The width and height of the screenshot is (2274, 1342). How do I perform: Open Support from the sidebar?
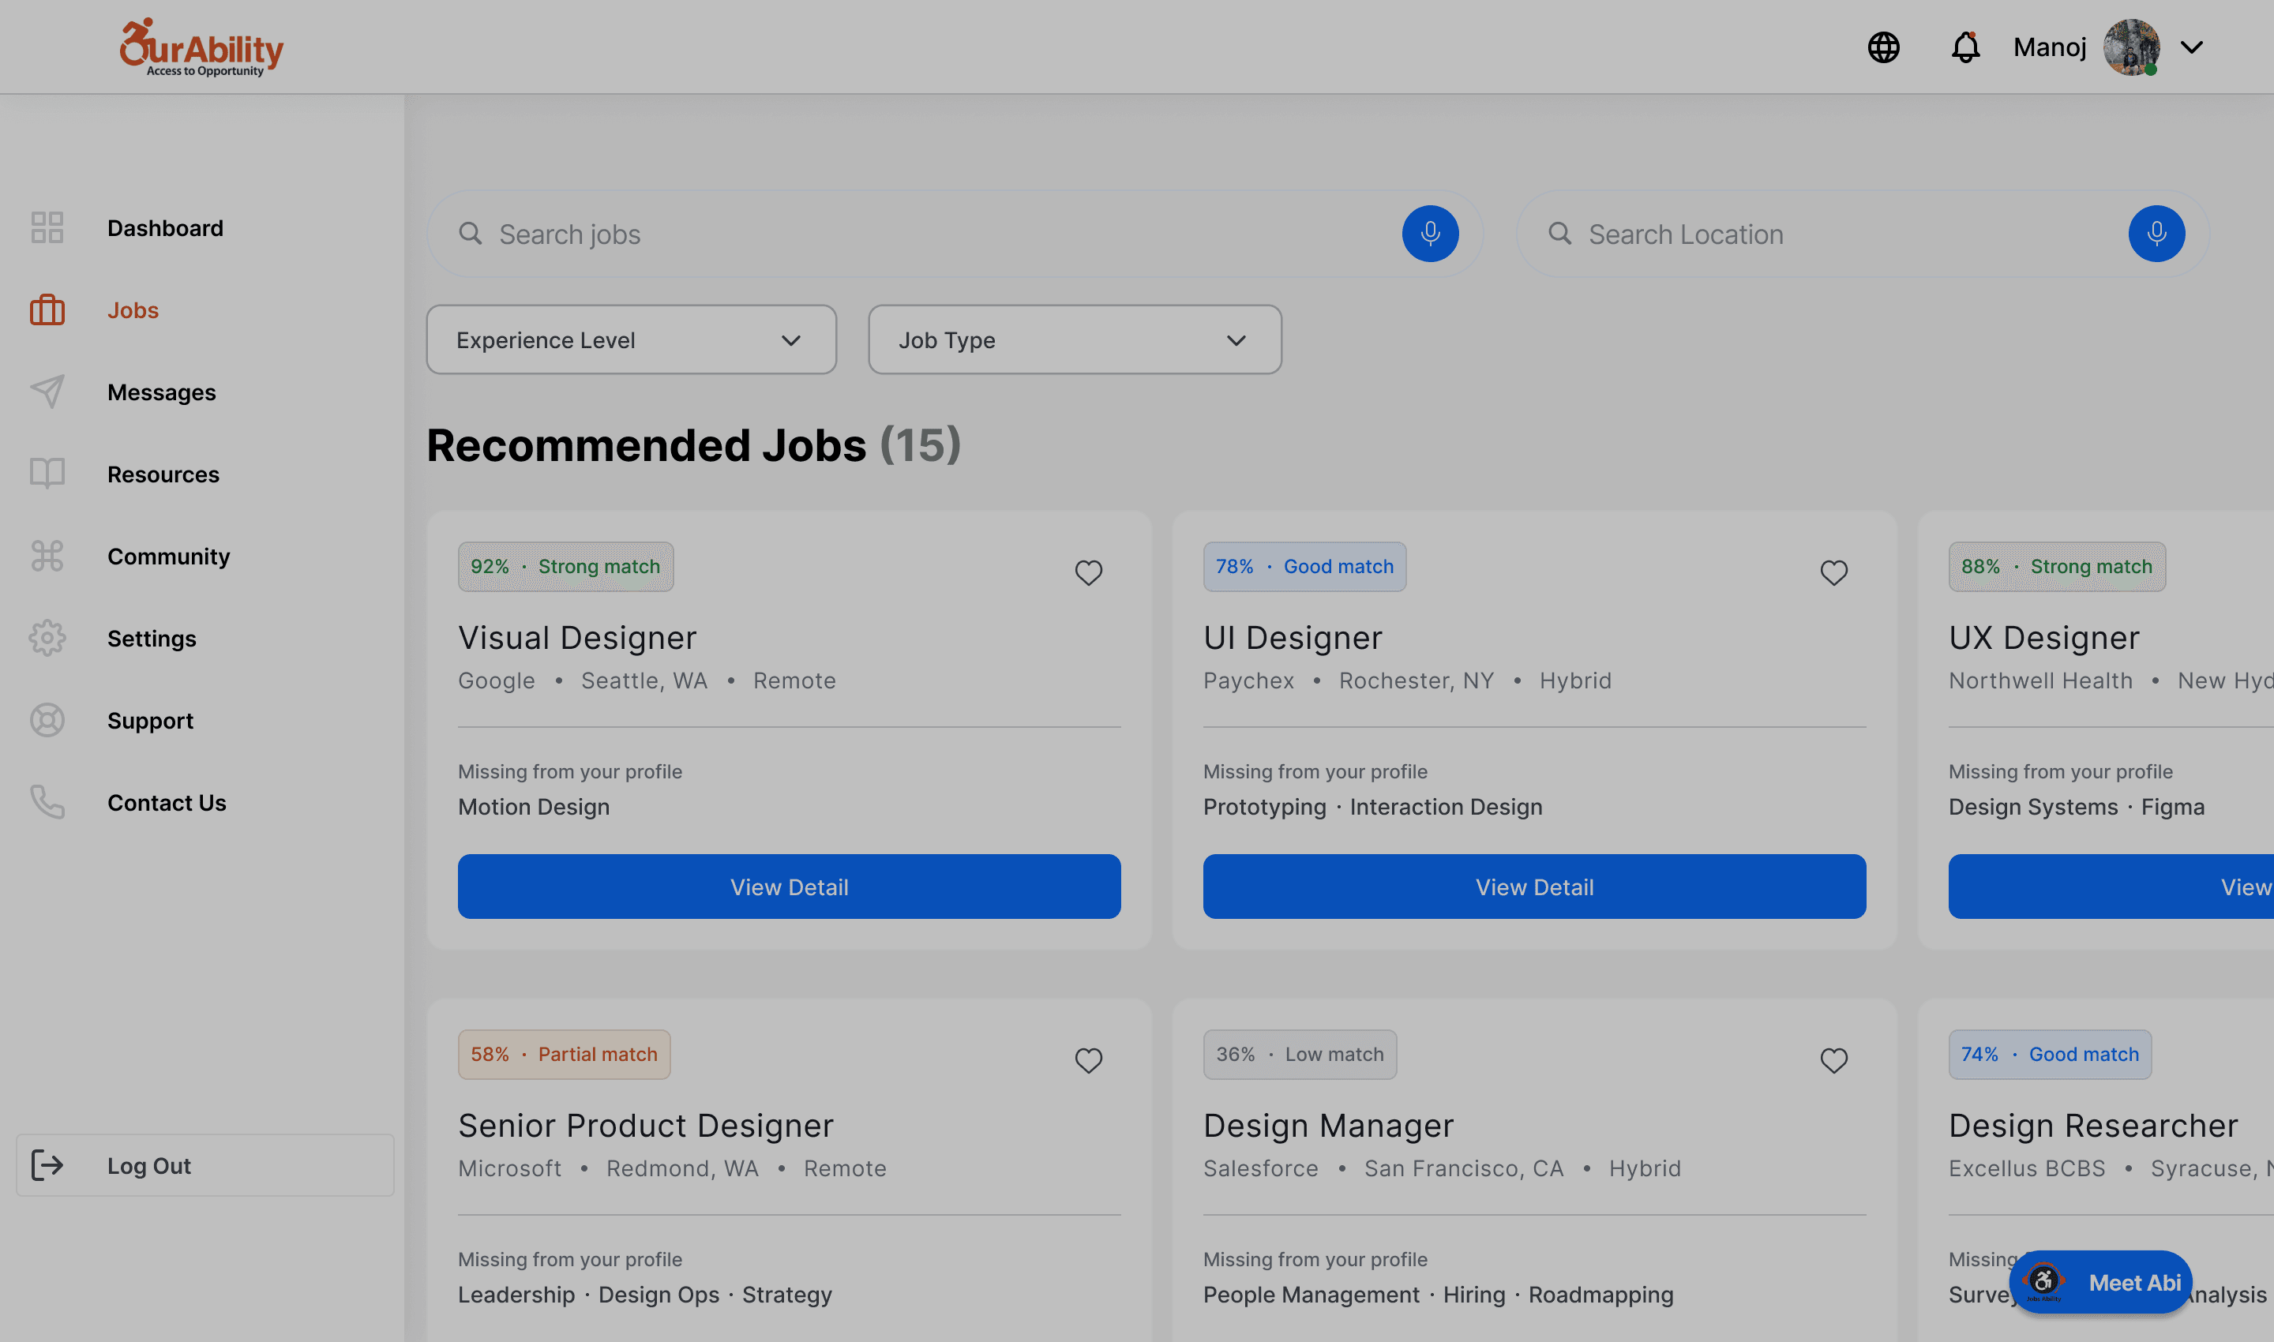(150, 721)
